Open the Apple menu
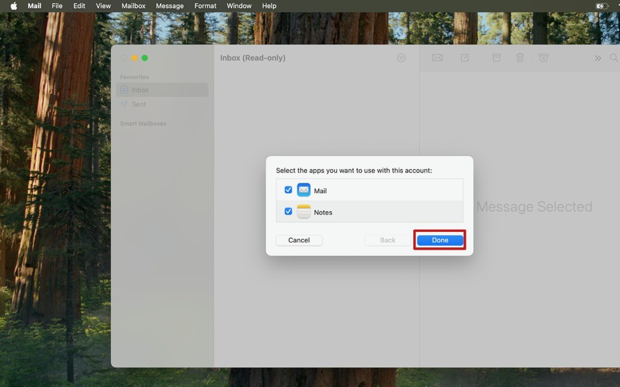620x387 pixels. tap(14, 6)
